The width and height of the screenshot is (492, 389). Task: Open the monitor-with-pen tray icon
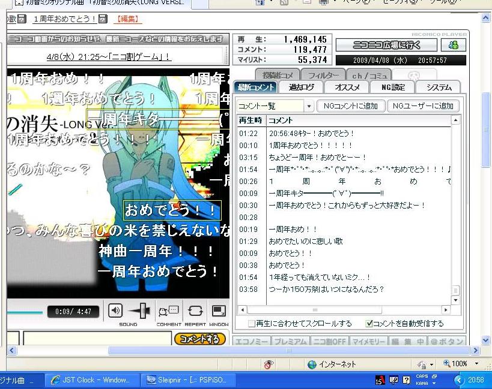tap(393, 380)
